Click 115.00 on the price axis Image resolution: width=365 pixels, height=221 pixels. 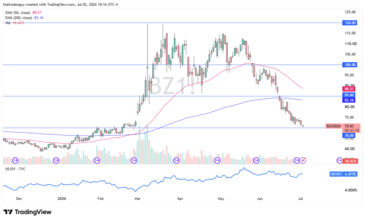350,33
